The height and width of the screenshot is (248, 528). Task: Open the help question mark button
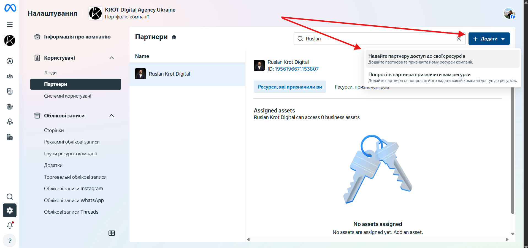pos(10,241)
